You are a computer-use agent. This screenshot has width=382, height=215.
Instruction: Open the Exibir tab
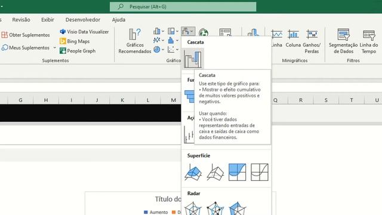point(48,20)
